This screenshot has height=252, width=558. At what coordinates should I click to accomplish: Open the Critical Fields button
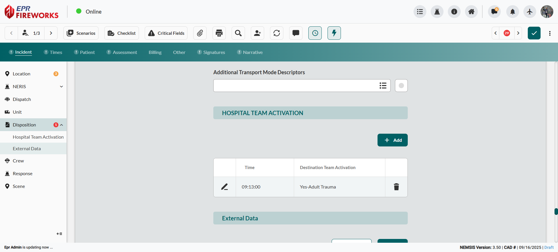(x=166, y=33)
